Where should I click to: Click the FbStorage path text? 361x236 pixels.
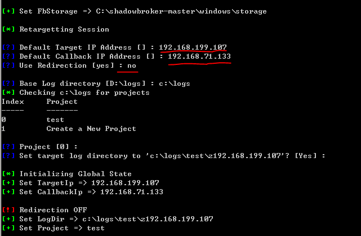[181, 11]
